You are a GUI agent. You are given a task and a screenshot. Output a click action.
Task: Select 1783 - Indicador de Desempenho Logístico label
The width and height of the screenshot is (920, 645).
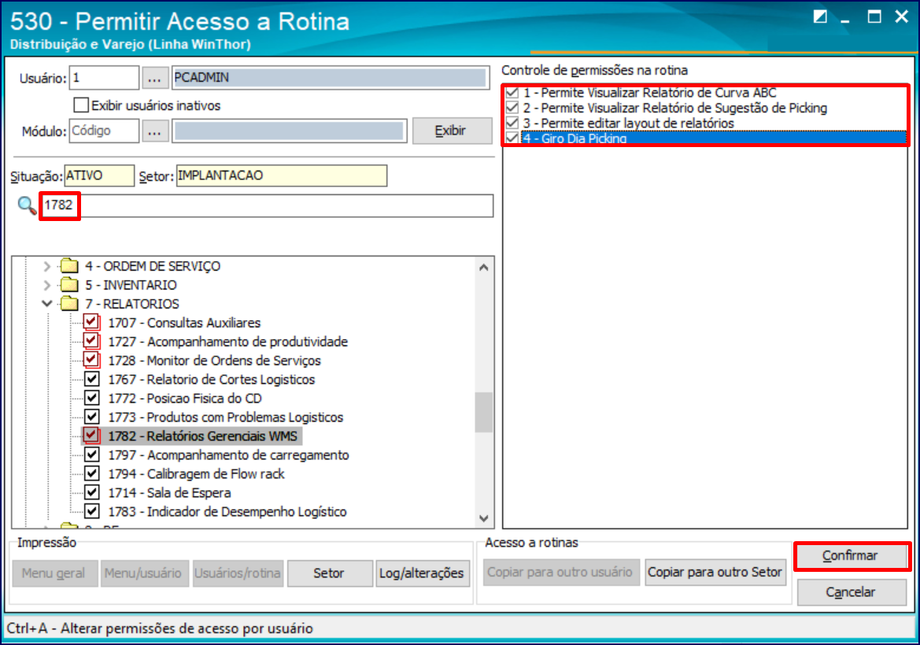coord(227,512)
